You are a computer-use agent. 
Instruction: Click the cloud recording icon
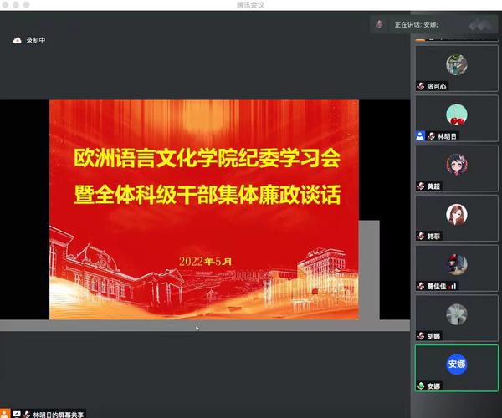coord(17,40)
